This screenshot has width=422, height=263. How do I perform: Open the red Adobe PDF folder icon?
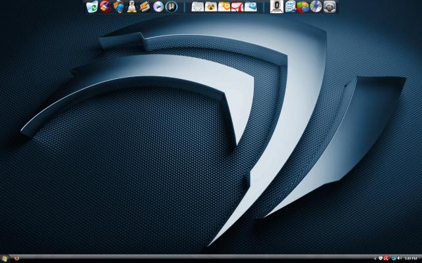(237, 7)
